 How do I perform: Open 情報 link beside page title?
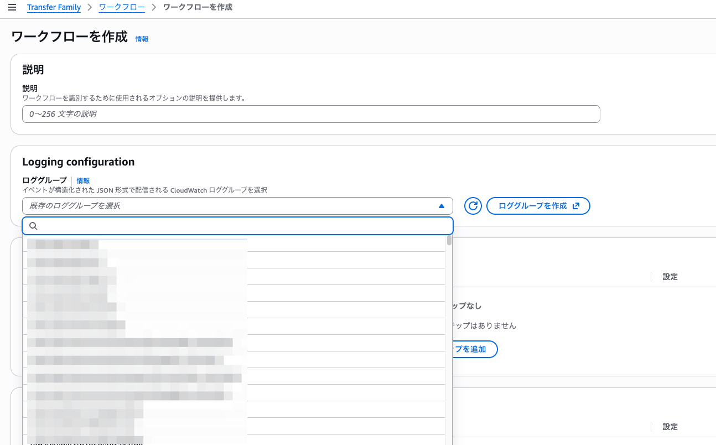142,39
